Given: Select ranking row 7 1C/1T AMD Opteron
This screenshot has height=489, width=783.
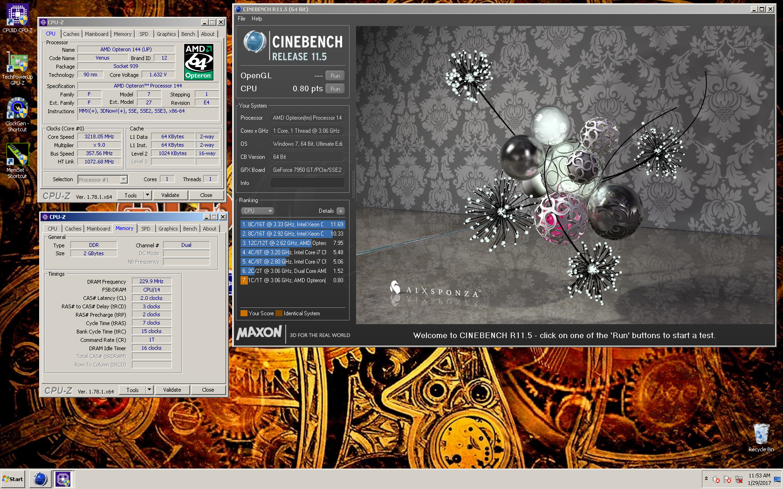Looking at the screenshot, I should [x=293, y=280].
